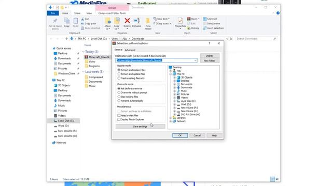Screen dimensions: 332x186
Task: Open the destination path dropdown arrow
Action: click(x=195, y=60)
